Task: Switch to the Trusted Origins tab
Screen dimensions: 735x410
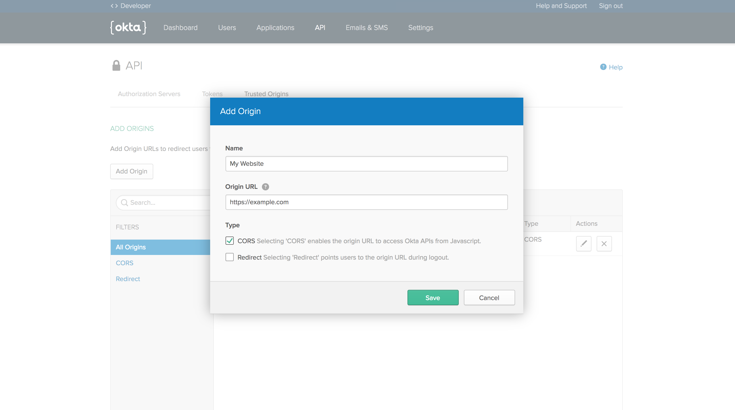Action: (266, 94)
